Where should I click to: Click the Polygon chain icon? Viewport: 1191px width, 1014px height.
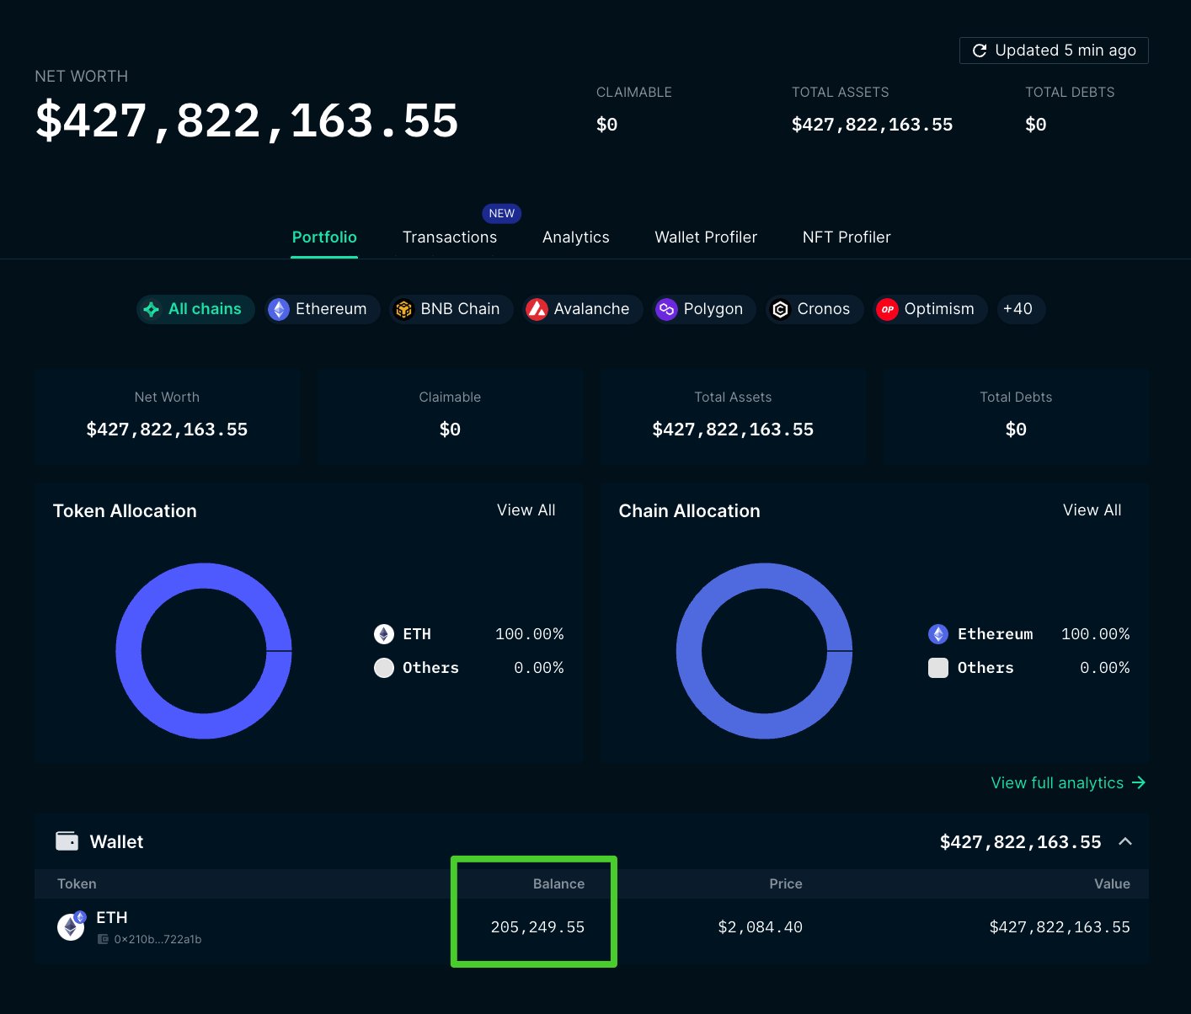pos(666,309)
